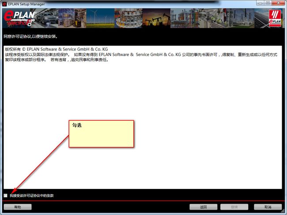The width and height of the screenshot is (287, 215).
Task: Click the oil pumpjack sunset banner image
Action: [156, 18]
